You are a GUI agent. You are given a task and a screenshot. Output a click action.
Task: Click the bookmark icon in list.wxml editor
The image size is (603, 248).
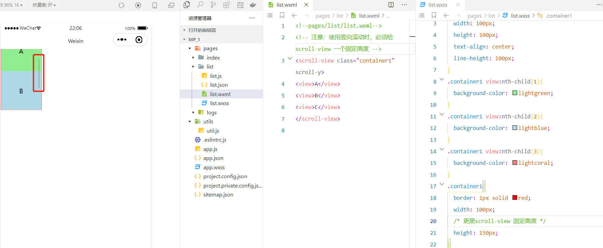pos(282,15)
